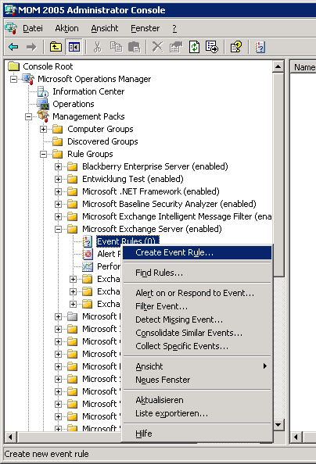Select Filter Event... menu entry
Screen dimensions: 316x464
pyautogui.click(x=197, y=306)
